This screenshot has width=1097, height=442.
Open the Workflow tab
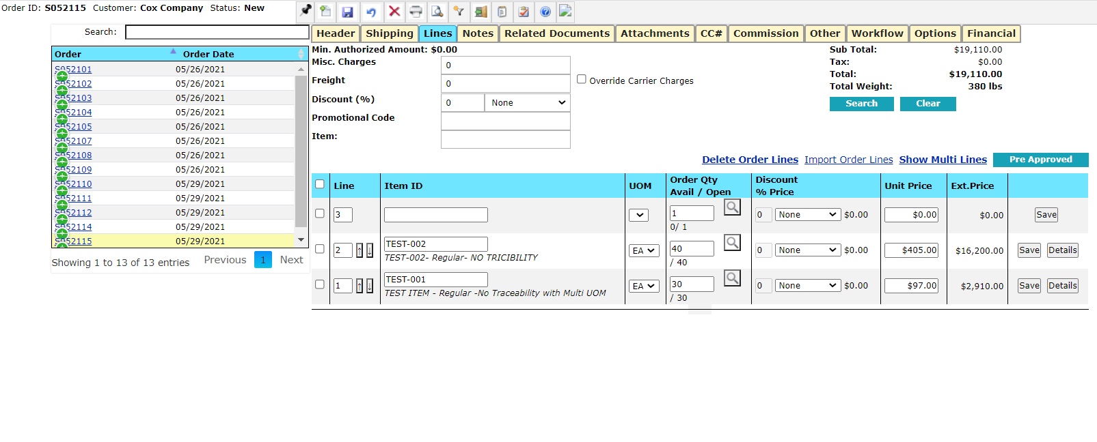pyautogui.click(x=878, y=33)
